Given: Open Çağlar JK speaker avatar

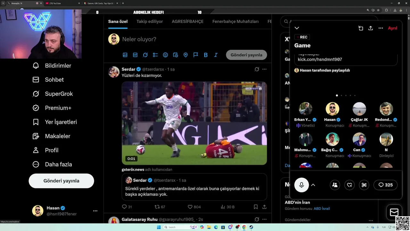Looking at the screenshot, I should click(x=359, y=109).
